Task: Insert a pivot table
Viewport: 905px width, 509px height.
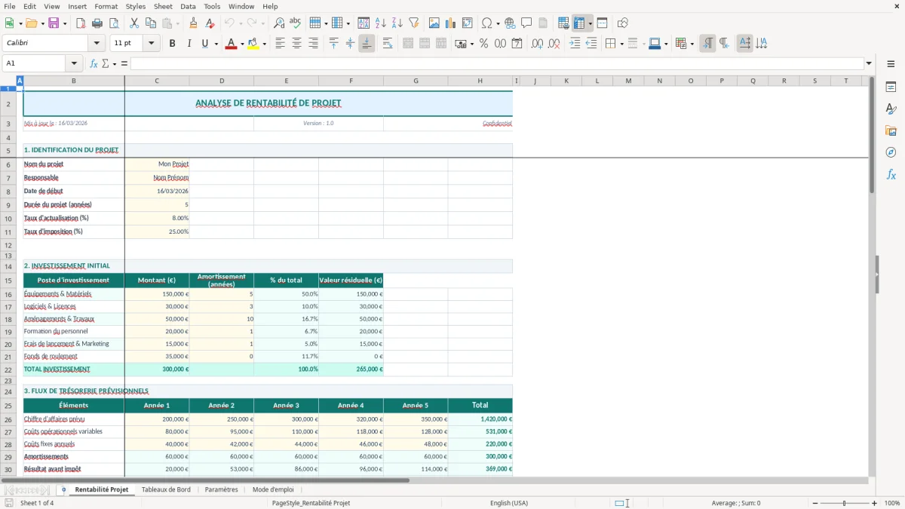Action: pos(468,23)
